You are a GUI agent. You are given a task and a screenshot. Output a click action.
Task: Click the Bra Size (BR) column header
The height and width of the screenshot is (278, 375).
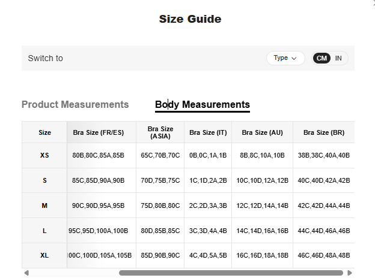pyautogui.click(x=323, y=132)
